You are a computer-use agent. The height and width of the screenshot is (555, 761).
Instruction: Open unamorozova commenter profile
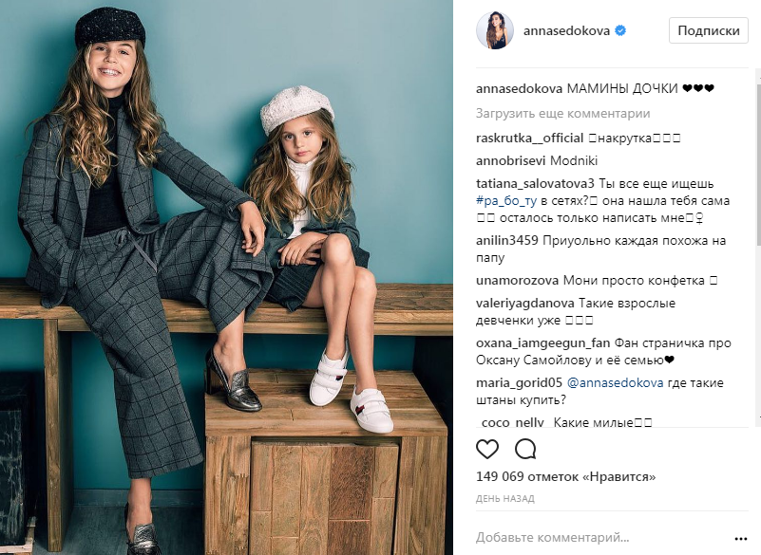518,281
